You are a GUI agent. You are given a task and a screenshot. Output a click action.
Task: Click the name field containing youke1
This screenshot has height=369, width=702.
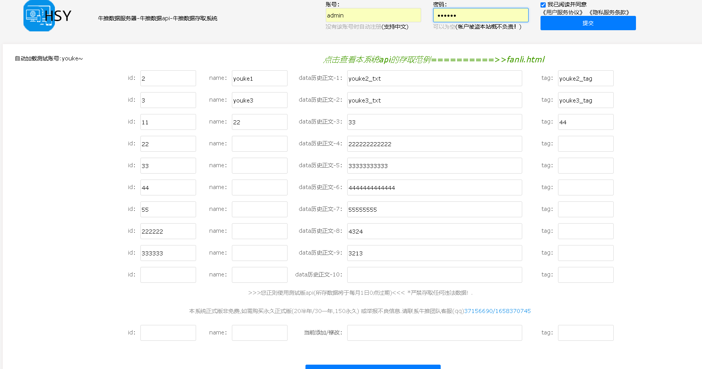pos(260,78)
